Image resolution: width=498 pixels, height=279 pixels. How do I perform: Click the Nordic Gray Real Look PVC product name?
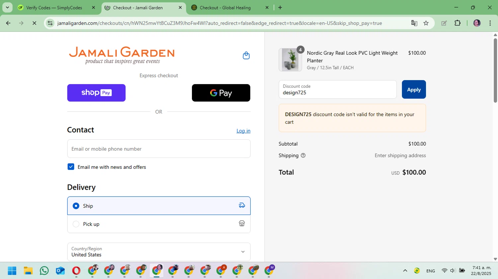pos(352,57)
